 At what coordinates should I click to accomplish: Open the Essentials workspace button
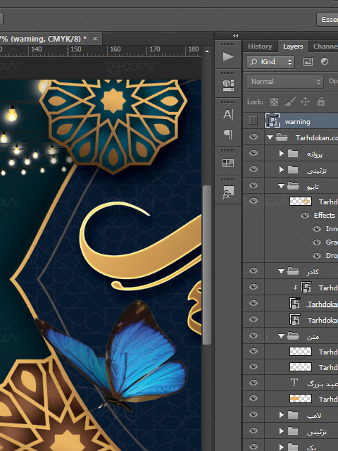[327, 20]
